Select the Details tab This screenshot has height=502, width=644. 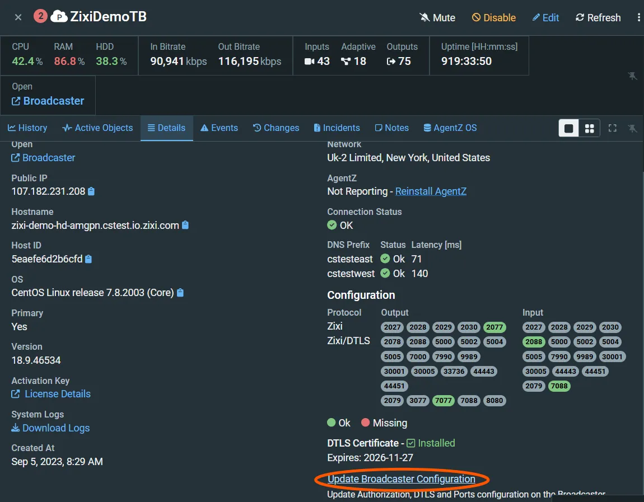pyautogui.click(x=166, y=128)
